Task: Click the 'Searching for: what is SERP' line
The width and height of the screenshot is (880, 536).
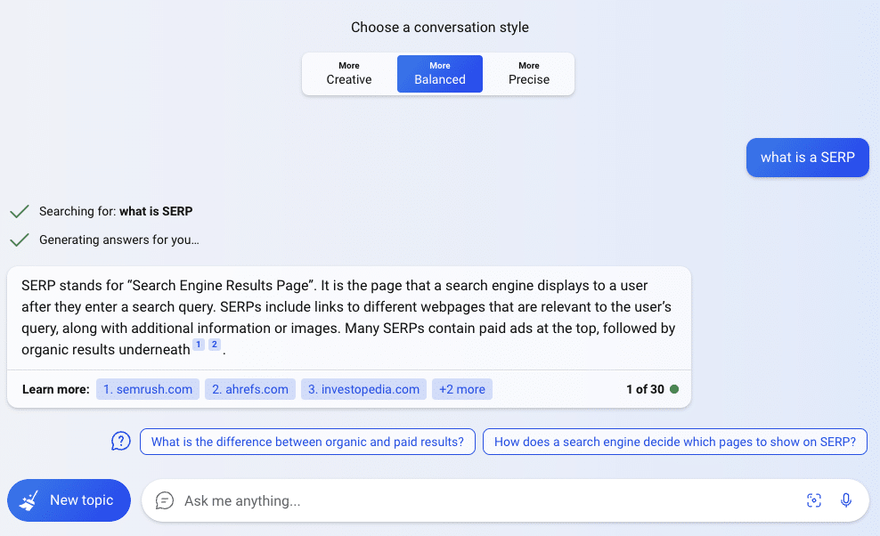Action: (x=116, y=212)
